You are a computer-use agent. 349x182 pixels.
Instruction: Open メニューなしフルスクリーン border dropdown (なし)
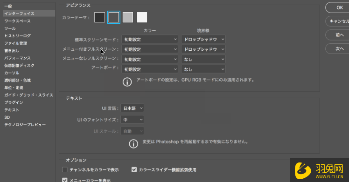tap(203, 59)
